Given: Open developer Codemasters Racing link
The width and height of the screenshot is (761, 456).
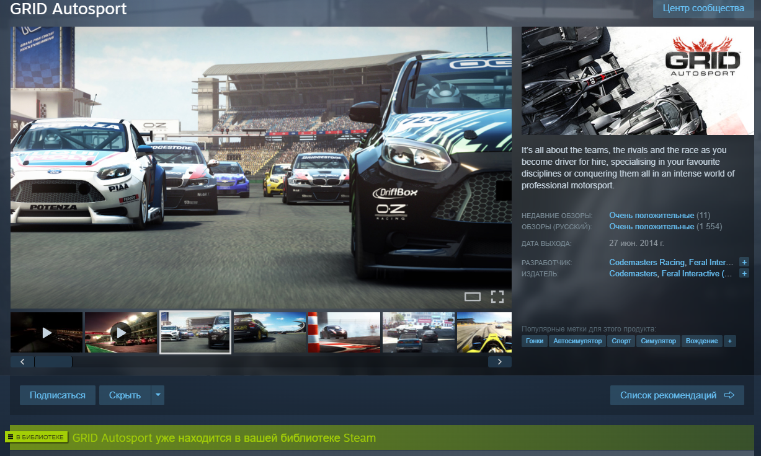Looking at the screenshot, I should coord(647,263).
